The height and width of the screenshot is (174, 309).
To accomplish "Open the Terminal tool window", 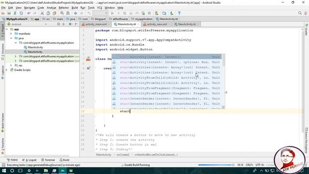I will pos(48,160).
